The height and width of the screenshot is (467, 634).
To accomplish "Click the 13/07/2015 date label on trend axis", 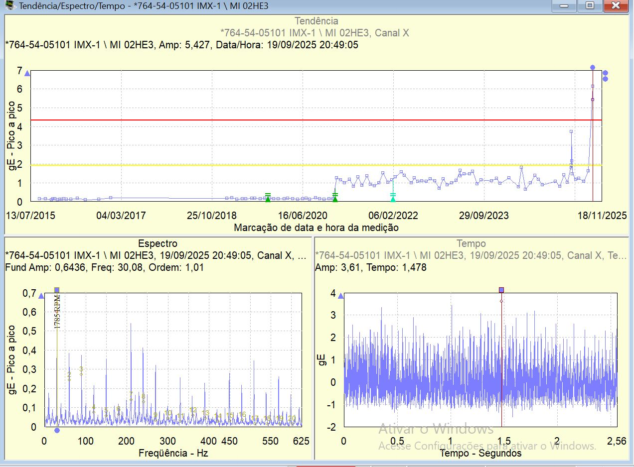I will tap(30, 216).
